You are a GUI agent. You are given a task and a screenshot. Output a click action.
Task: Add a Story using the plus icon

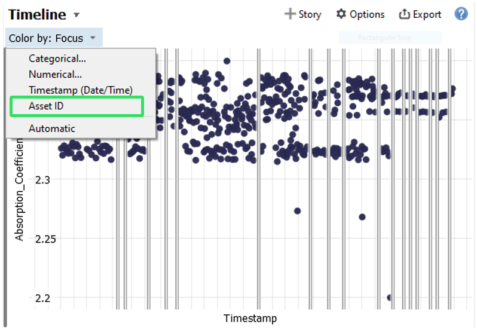[x=290, y=14]
